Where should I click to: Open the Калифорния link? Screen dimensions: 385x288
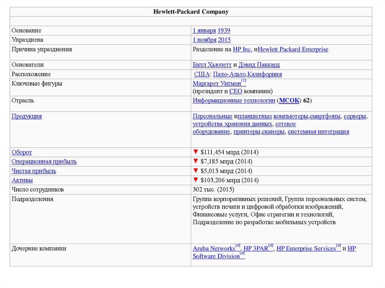(x=264, y=74)
